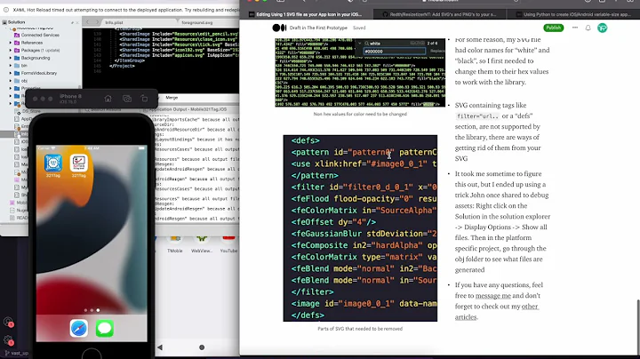Follow the 'message me' link
Image resolution: width=640 pixels, height=359 pixels.
click(x=493, y=295)
